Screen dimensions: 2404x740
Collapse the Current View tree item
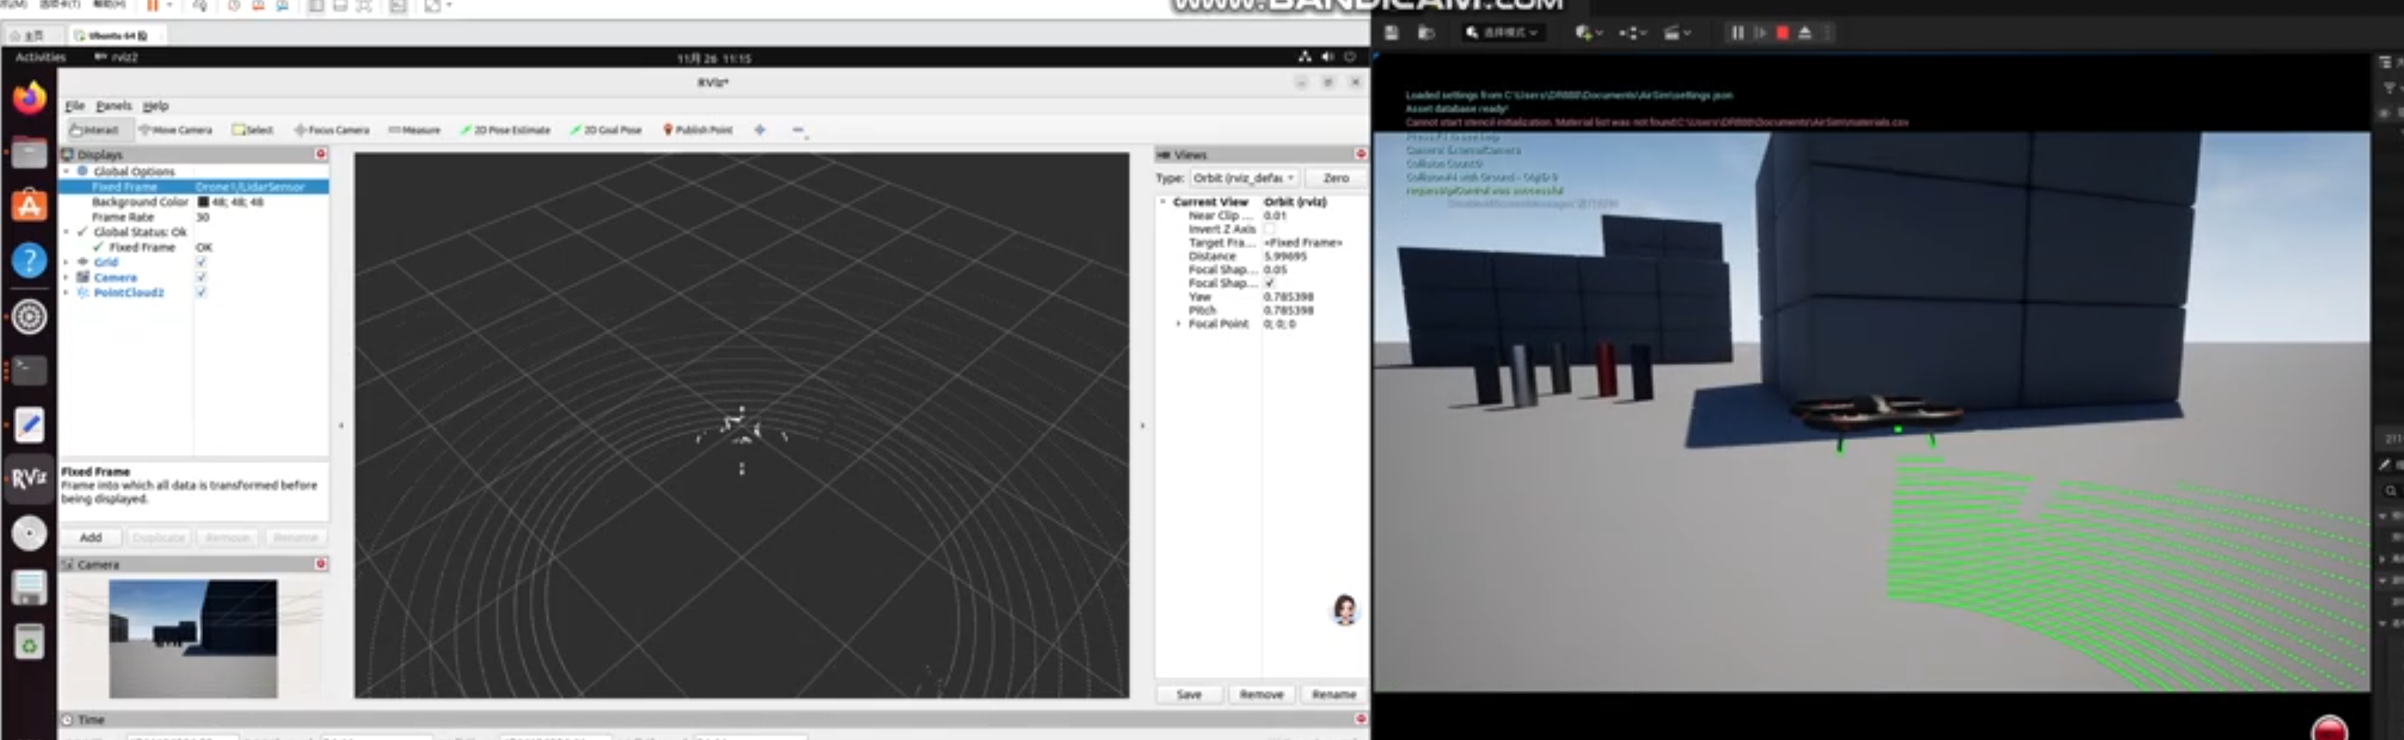[x=1163, y=201]
